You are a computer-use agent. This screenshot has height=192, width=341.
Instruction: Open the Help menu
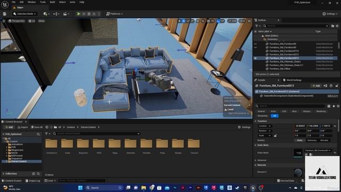point(82,2)
